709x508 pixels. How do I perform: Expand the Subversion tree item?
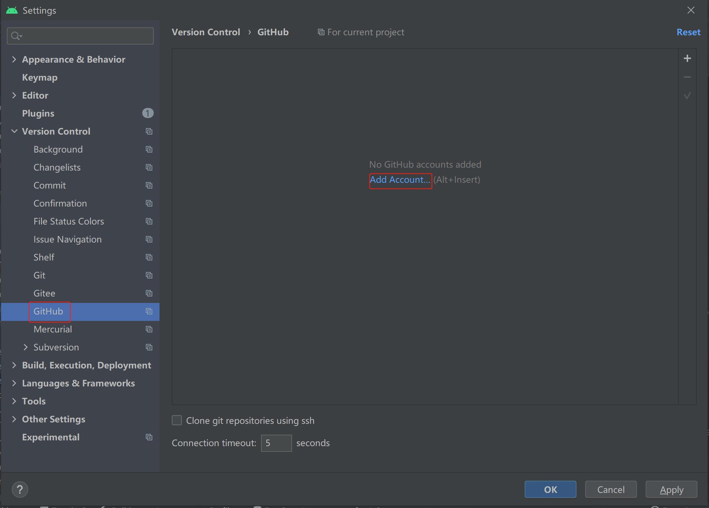coord(25,347)
